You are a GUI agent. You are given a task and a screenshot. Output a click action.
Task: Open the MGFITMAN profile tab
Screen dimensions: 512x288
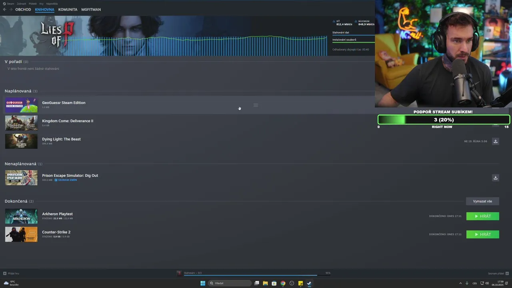click(91, 9)
